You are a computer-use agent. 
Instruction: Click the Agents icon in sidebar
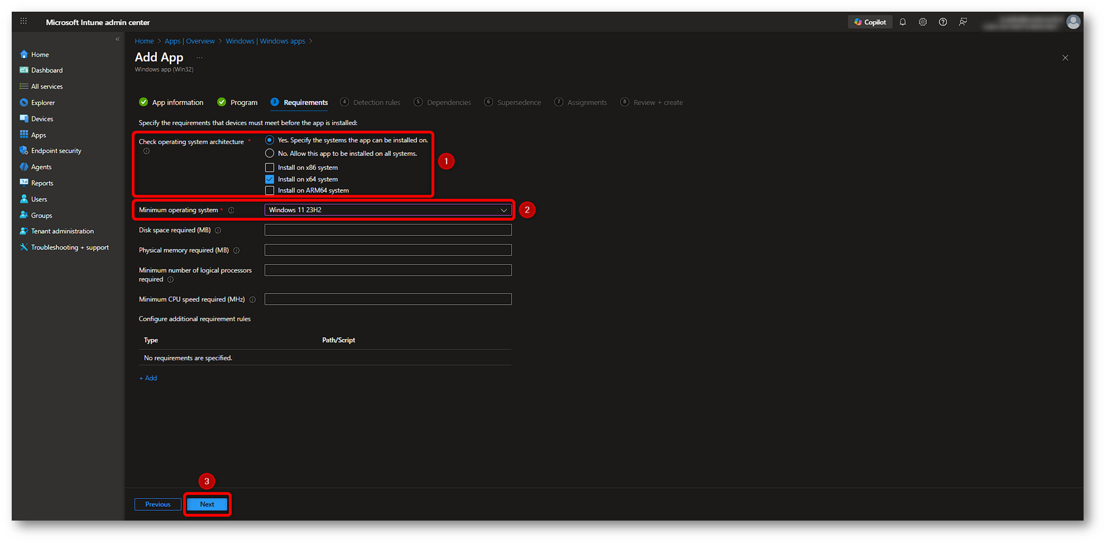pos(24,167)
